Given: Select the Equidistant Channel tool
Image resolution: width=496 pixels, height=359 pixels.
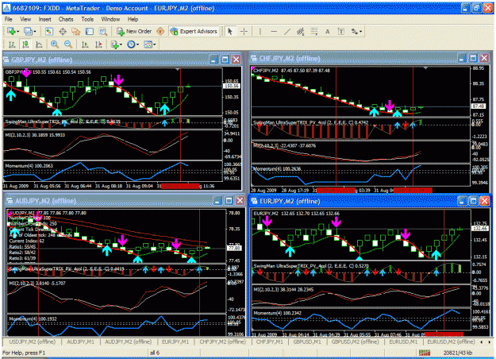Looking at the screenshot, I should click(x=301, y=31).
